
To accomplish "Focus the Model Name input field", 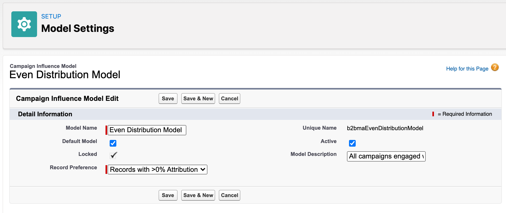I will click(x=147, y=130).
